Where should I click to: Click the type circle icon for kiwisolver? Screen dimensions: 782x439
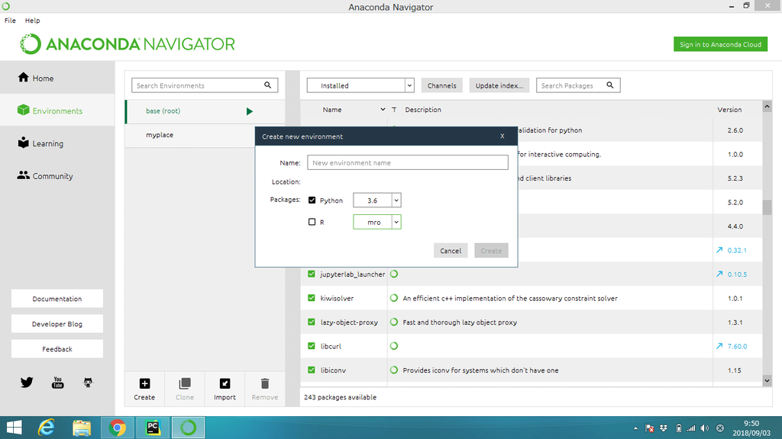click(393, 298)
